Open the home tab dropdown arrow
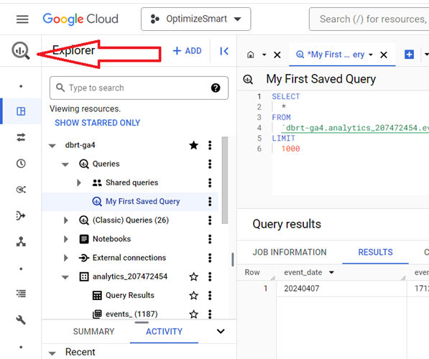The height and width of the screenshot is (359, 429). [x=264, y=55]
